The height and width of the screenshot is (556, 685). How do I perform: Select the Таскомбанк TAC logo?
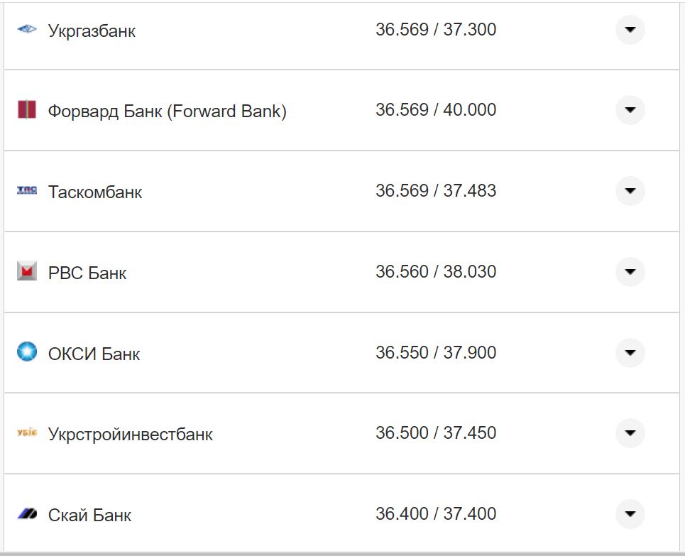27,191
